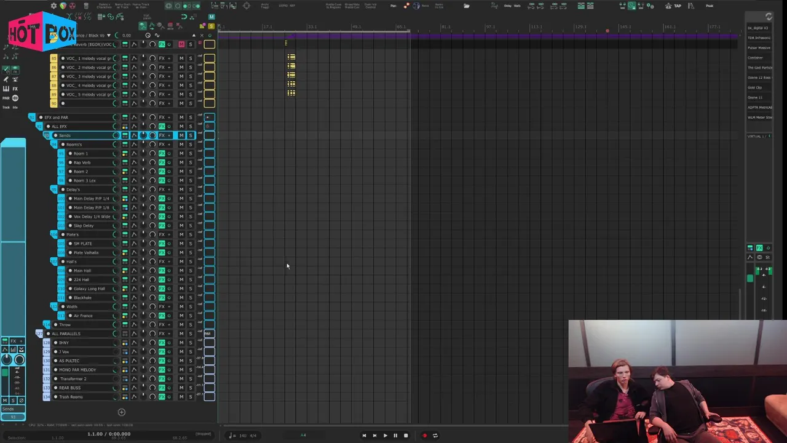Image resolution: width=787 pixels, height=443 pixels.
Task: Mute the SM PLATE track
Action: [181, 244]
